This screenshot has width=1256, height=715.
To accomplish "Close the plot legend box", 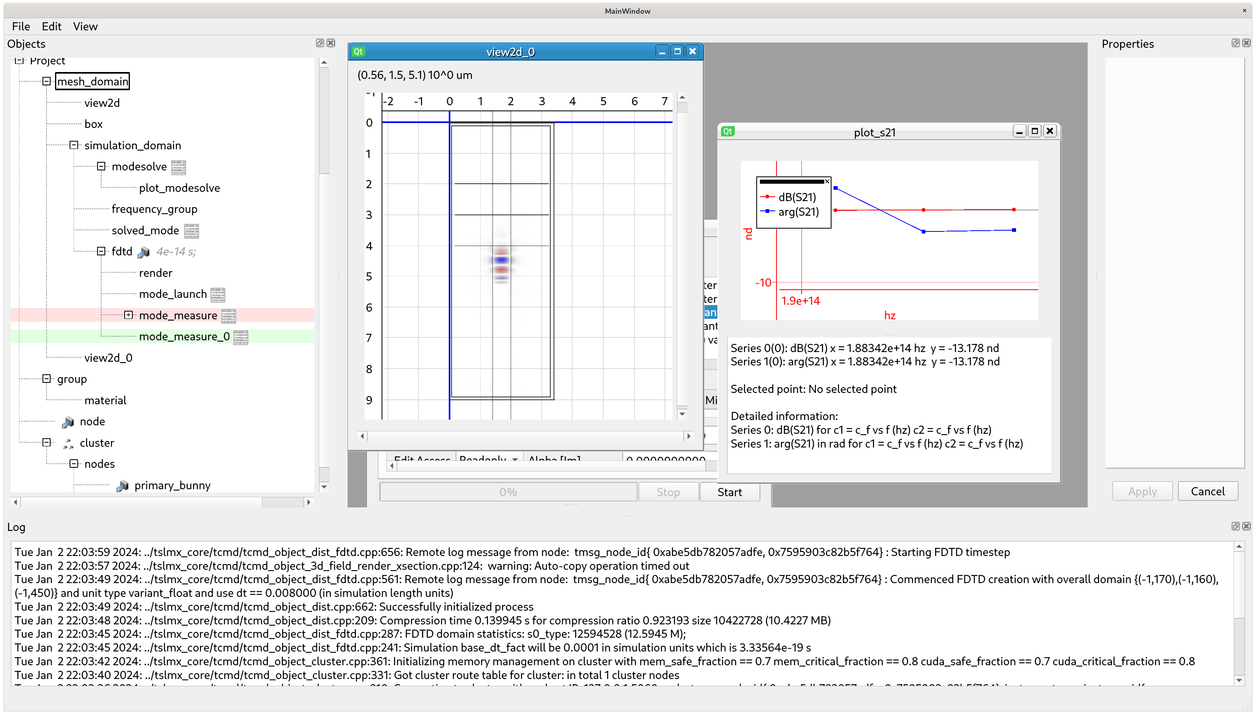I will point(827,182).
